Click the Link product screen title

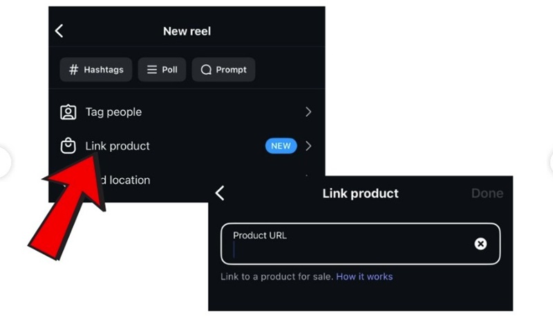coord(360,193)
